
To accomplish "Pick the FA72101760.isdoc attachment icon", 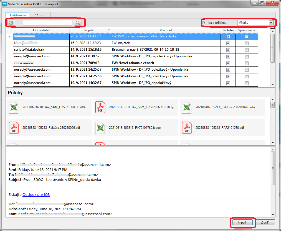I will 100,128.
